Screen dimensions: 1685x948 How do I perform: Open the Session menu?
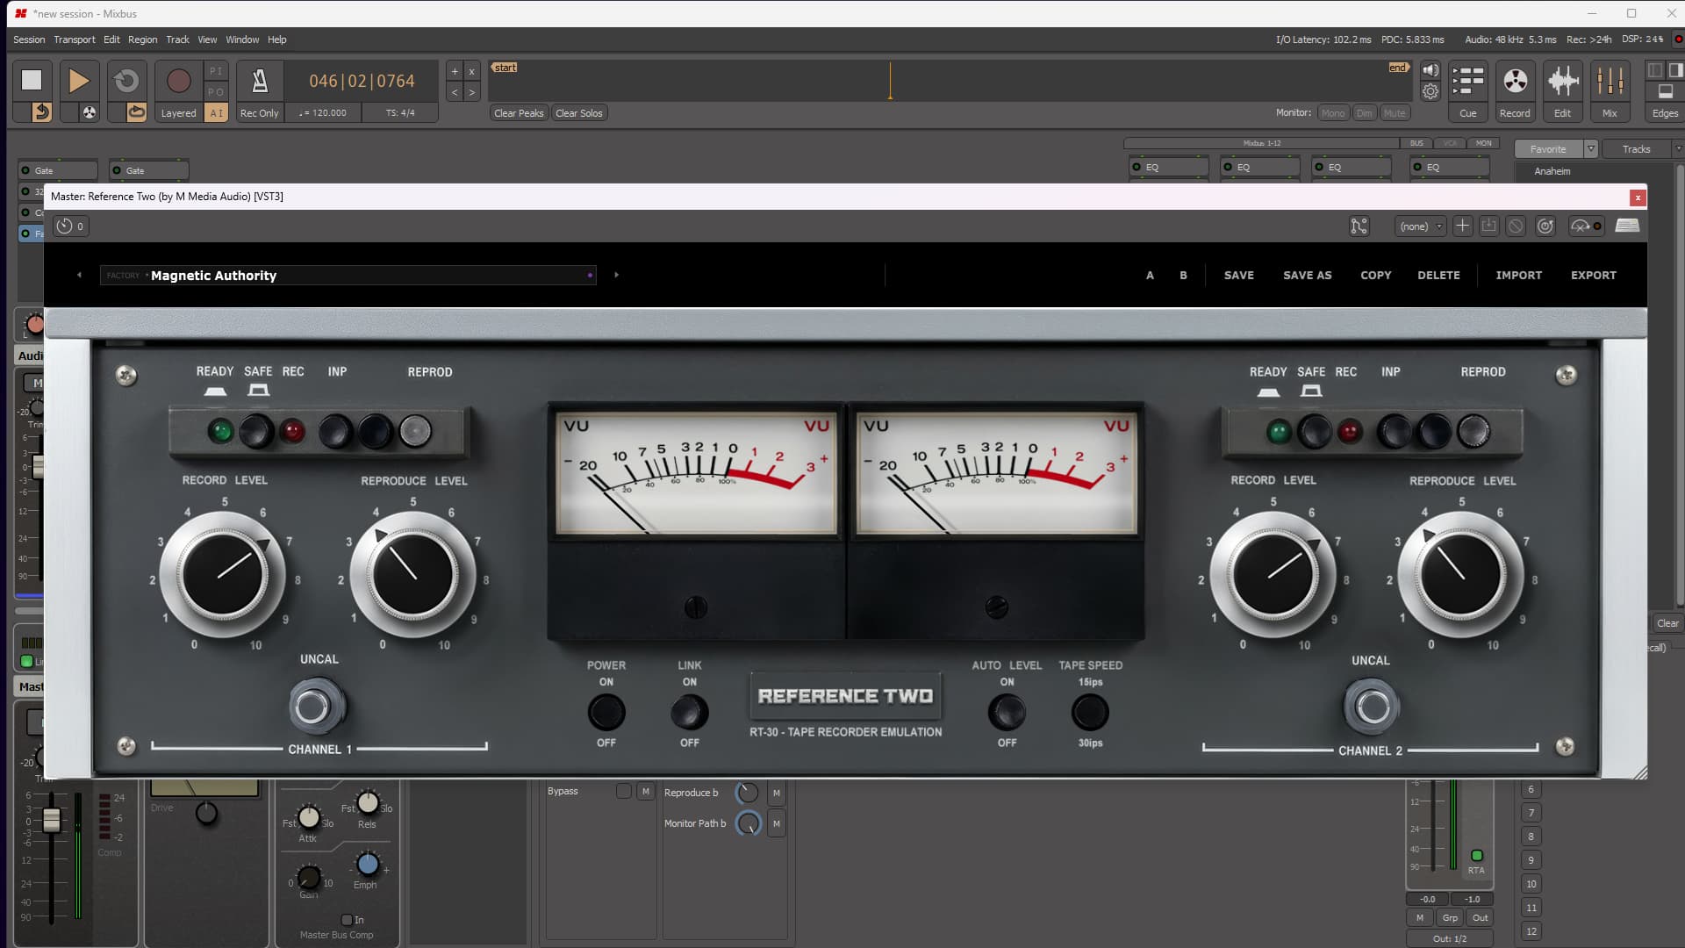(x=29, y=39)
